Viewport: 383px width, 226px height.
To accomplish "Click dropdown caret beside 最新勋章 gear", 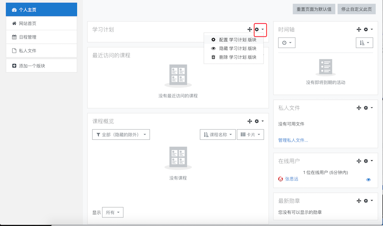I will pyautogui.click(x=372, y=201).
